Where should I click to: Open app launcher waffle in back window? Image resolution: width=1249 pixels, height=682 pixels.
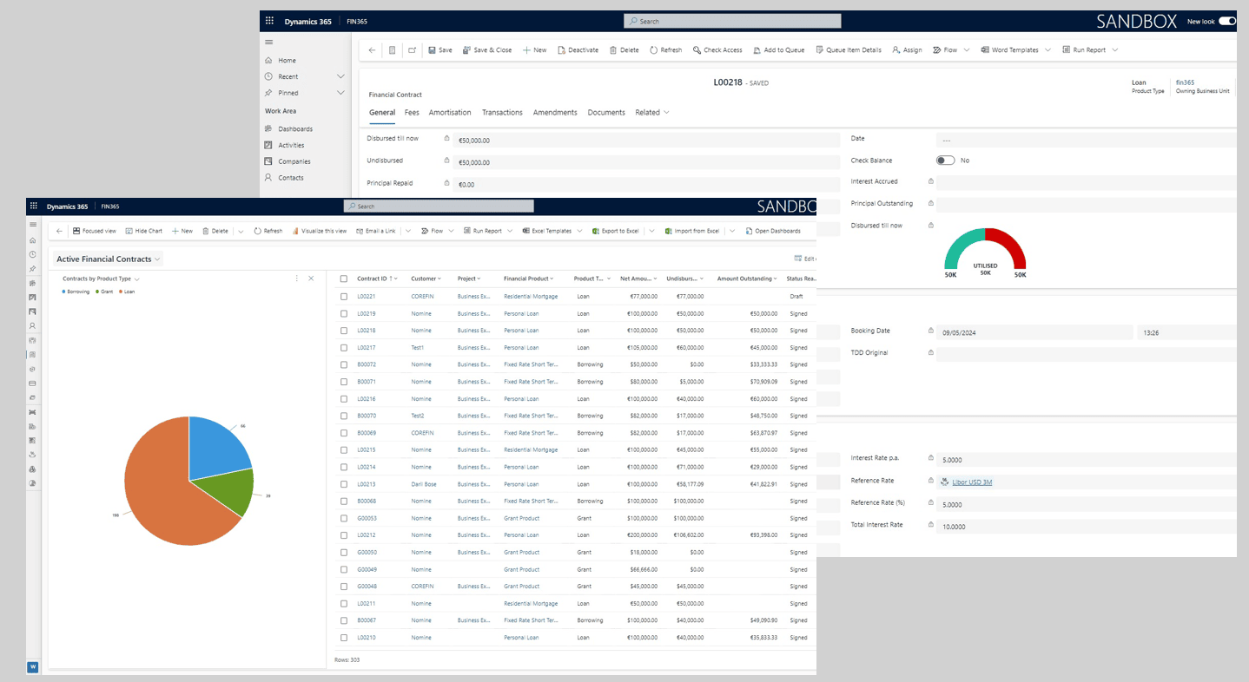pos(269,21)
